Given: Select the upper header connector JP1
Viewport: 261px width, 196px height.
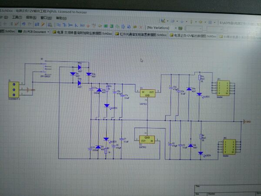Looking at the screenshot, I should pyautogui.click(x=224, y=88).
